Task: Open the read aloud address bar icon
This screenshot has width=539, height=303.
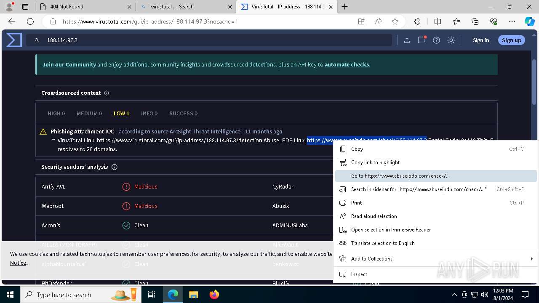Action: click(378, 21)
